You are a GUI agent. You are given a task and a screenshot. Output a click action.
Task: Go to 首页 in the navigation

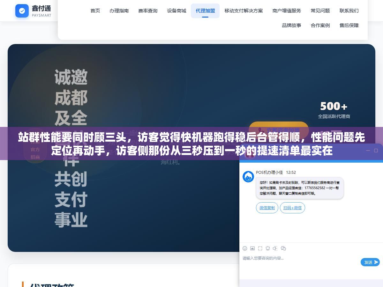click(x=95, y=11)
